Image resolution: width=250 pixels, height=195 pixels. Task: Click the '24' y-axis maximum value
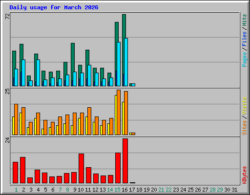pyautogui.click(x=7, y=140)
